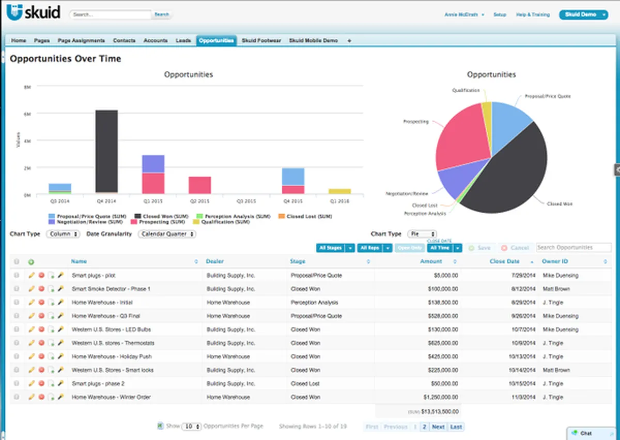
Task: Click the red delete icon for Smart Smoke Detector - Phase 1
Action: pyautogui.click(x=41, y=289)
